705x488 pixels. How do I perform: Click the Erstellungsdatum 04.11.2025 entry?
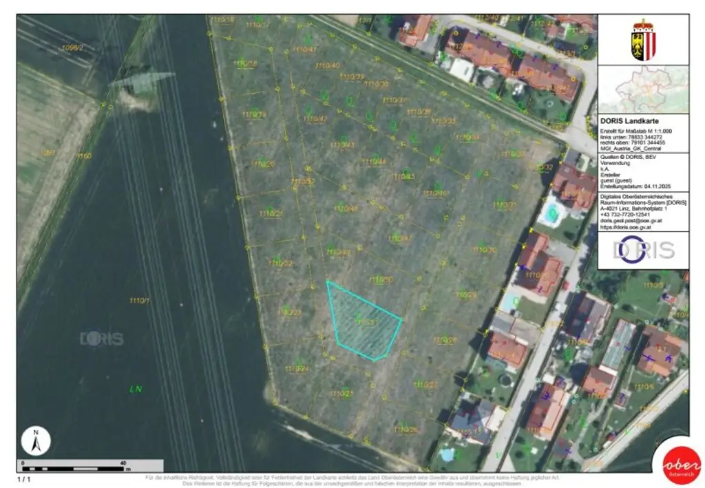[x=635, y=186]
